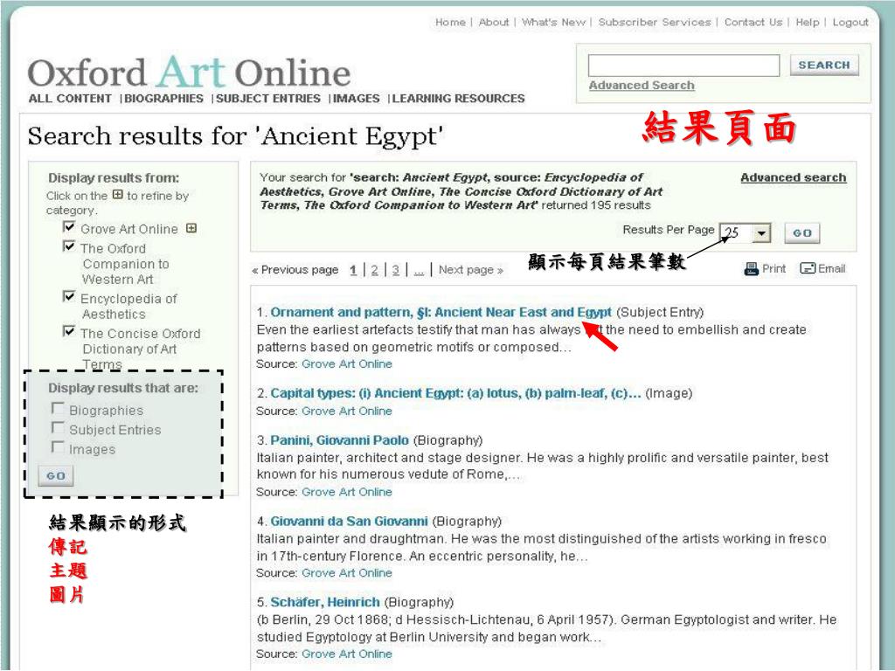
Task: Check the Subject Entries filter checkbox
Action: (x=58, y=428)
